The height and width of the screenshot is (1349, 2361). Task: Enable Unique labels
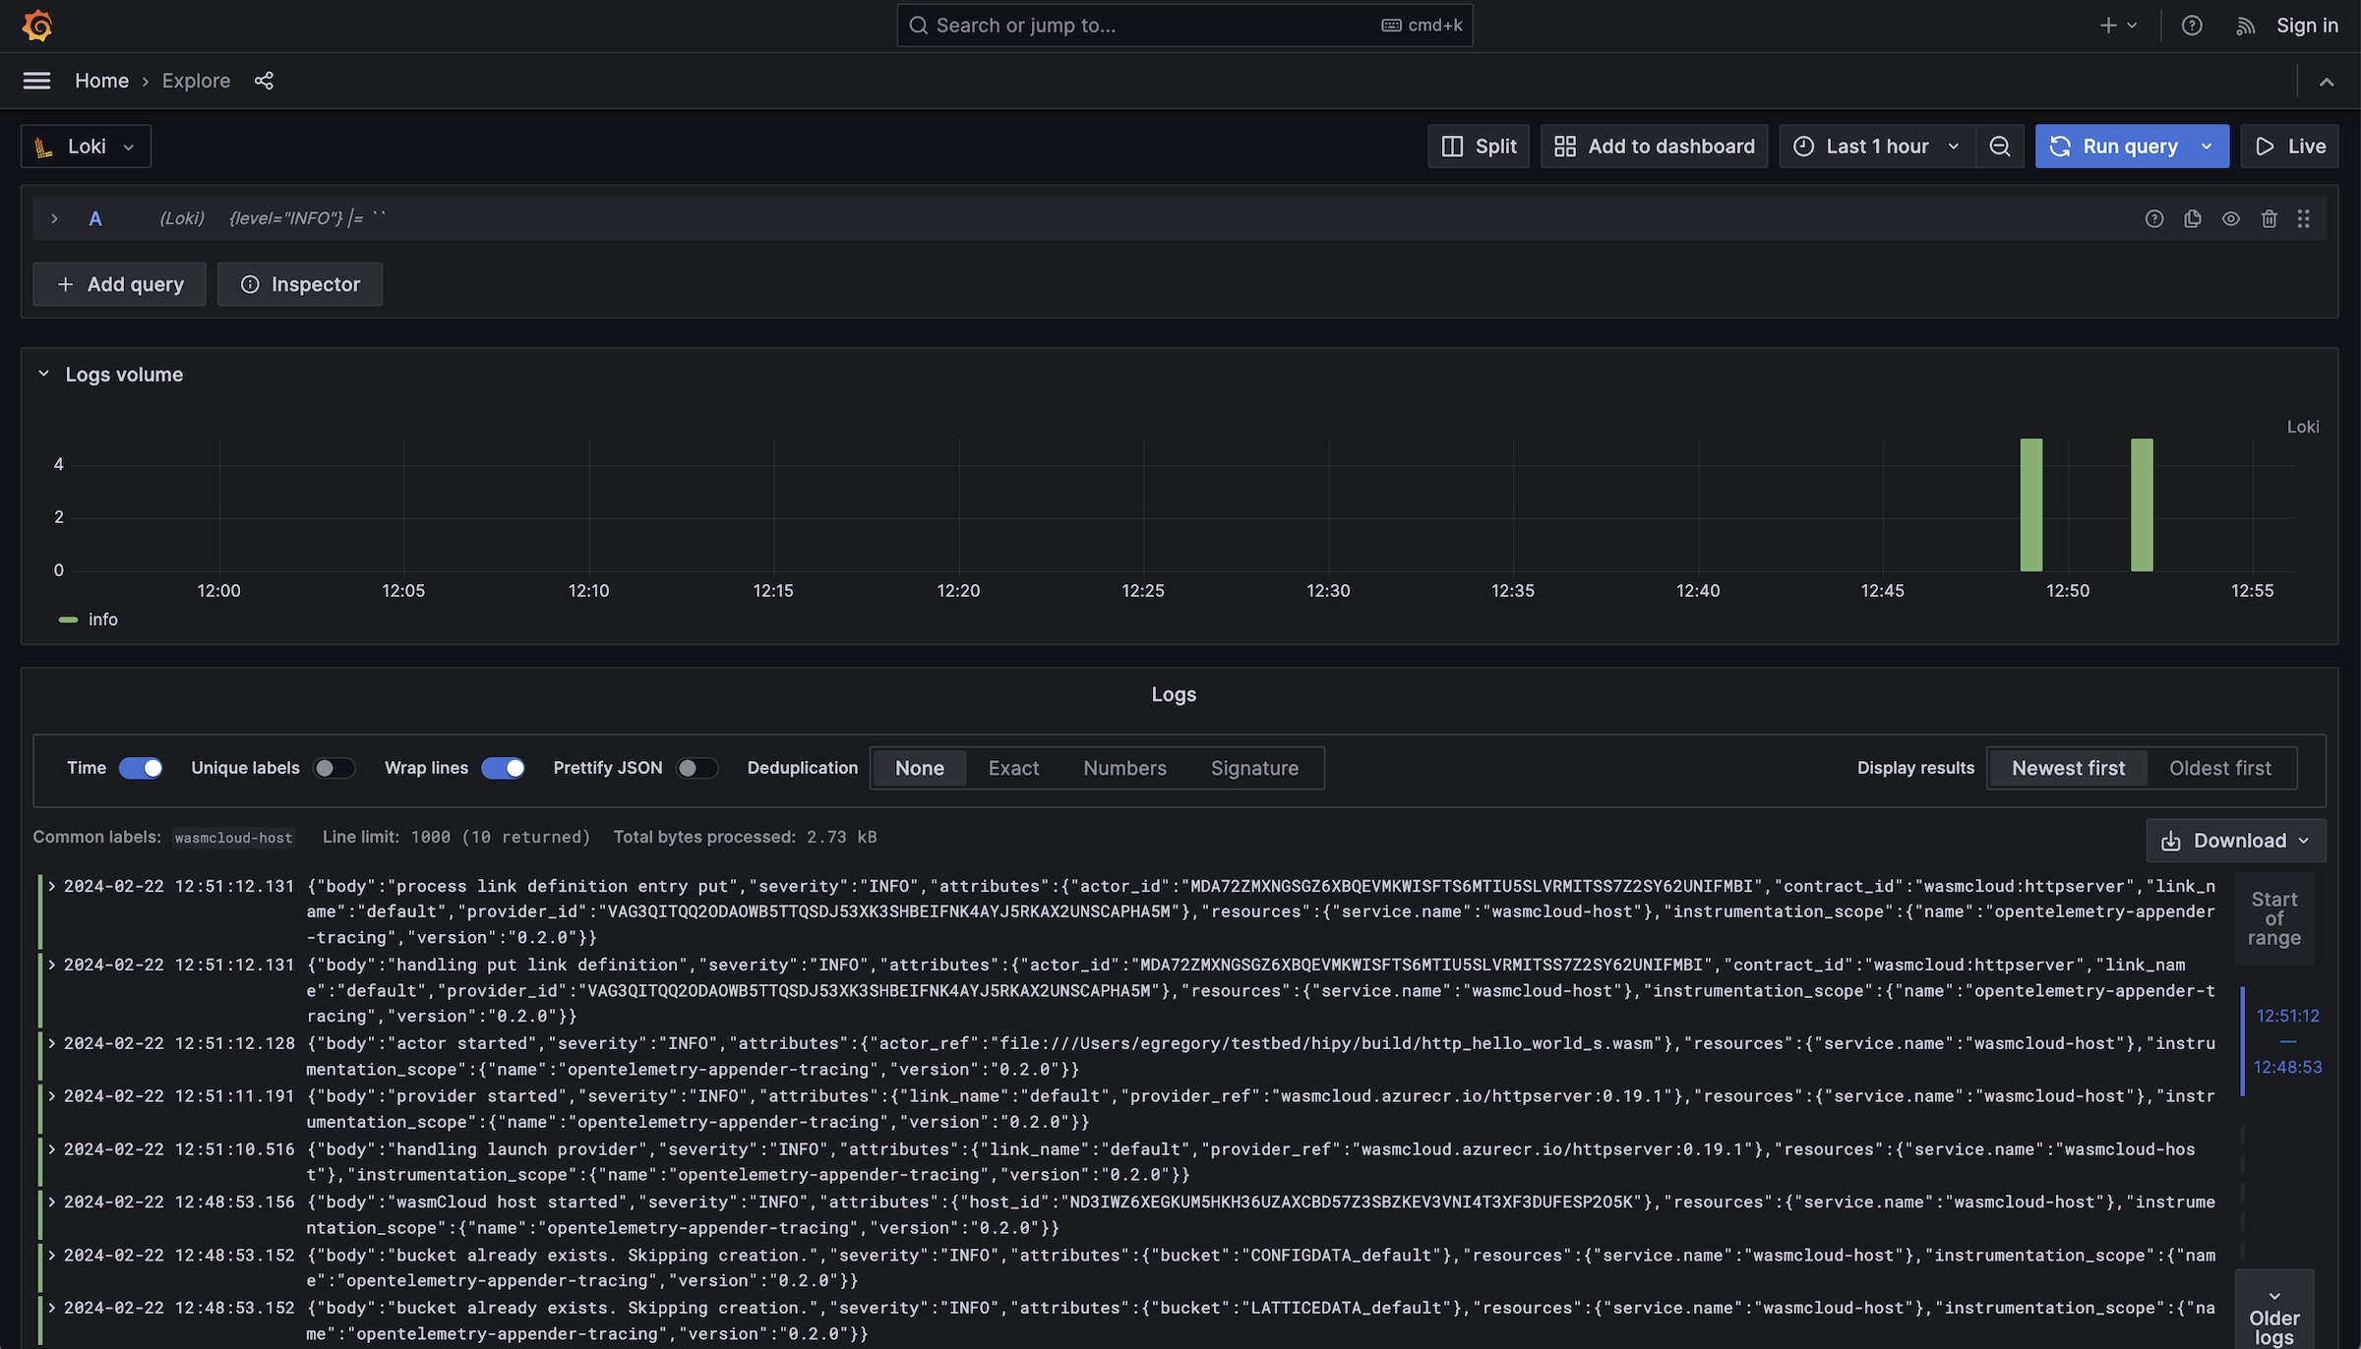[x=334, y=768]
